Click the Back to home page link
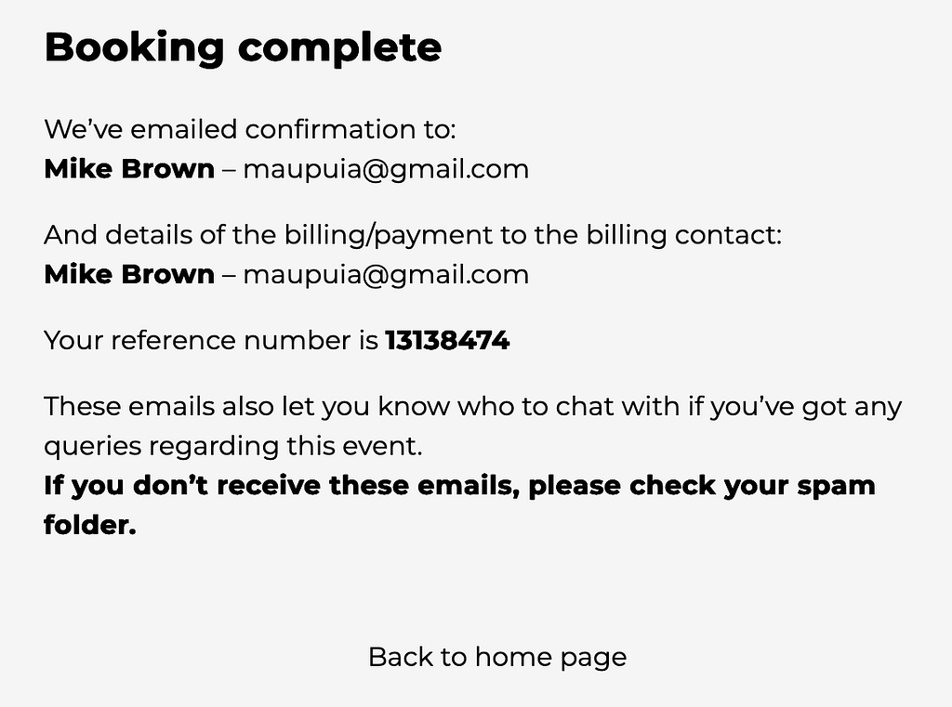Image resolution: width=952 pixels, height=707 pixels. 496,657
